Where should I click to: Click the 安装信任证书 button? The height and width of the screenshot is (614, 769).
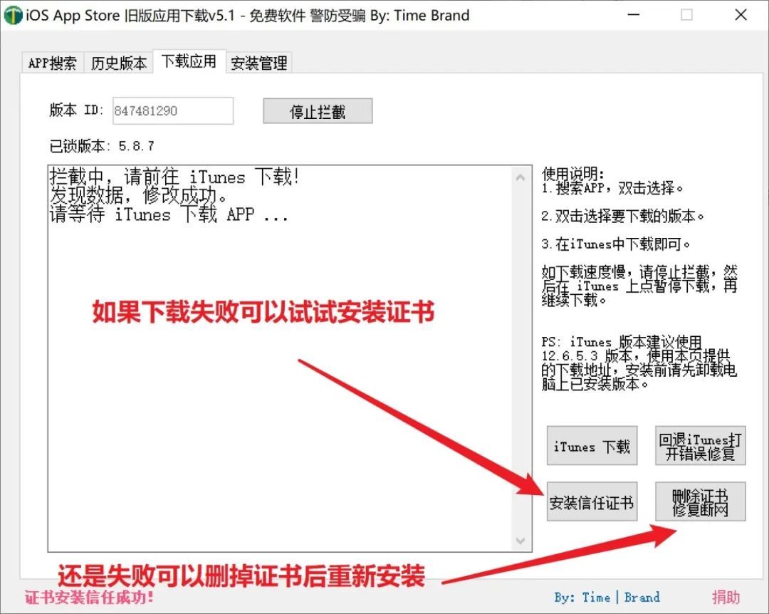click(592, 501)
